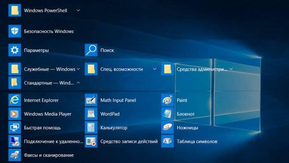Open Безопасность Windows shield icon

point(15,31)
